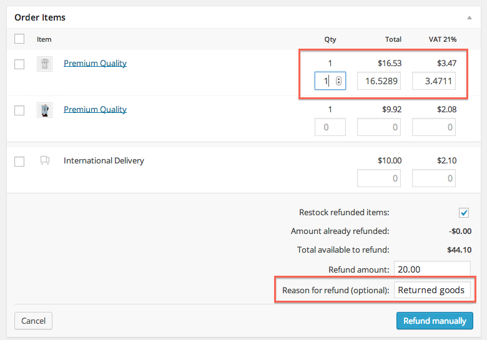Open the second Premium Quality product link
The width and height of the screenshot is (487, 340).
pyautogui.click(x=95, y=109)
